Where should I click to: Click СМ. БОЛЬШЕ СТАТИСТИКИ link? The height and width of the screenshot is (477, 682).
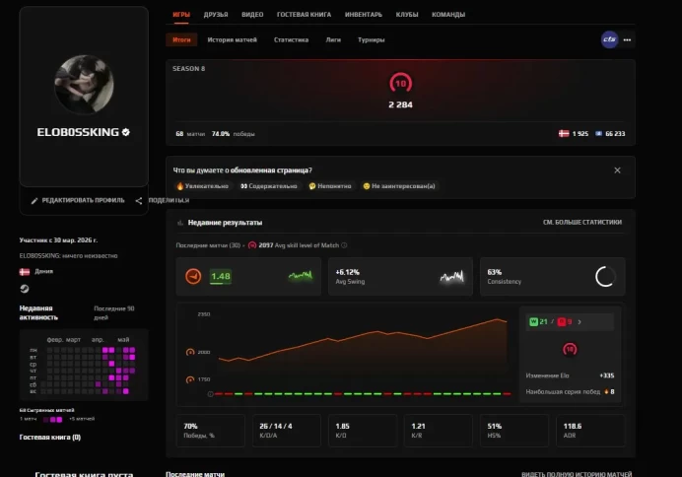pyautogui.click(x=581, y=222)
